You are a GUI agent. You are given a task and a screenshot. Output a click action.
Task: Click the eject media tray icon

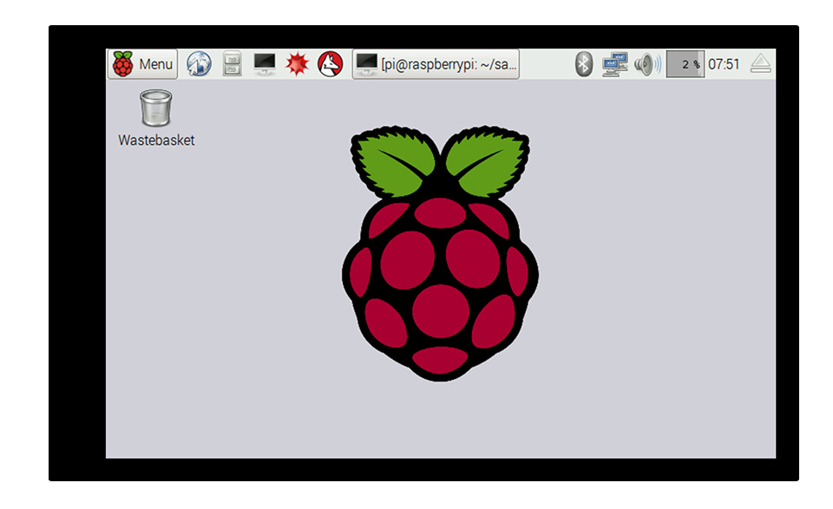click(x=760, y=63)
